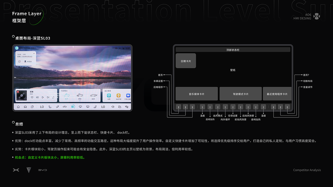Open message icon in date card
This screenshot has height=187, width=333.
pyautogui.click(x=20, y=62)
